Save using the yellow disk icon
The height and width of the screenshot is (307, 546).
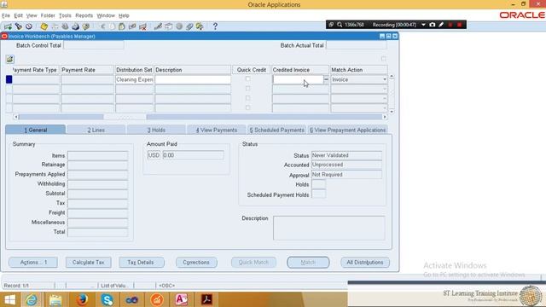44,26
